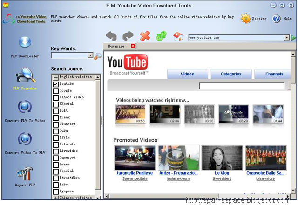Enable Yahoo! Video search source
The height and width of the screenshot is (205, 298).
(56, 97)
